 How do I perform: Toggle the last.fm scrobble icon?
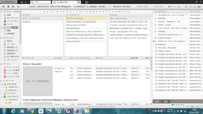pos(191,6)
